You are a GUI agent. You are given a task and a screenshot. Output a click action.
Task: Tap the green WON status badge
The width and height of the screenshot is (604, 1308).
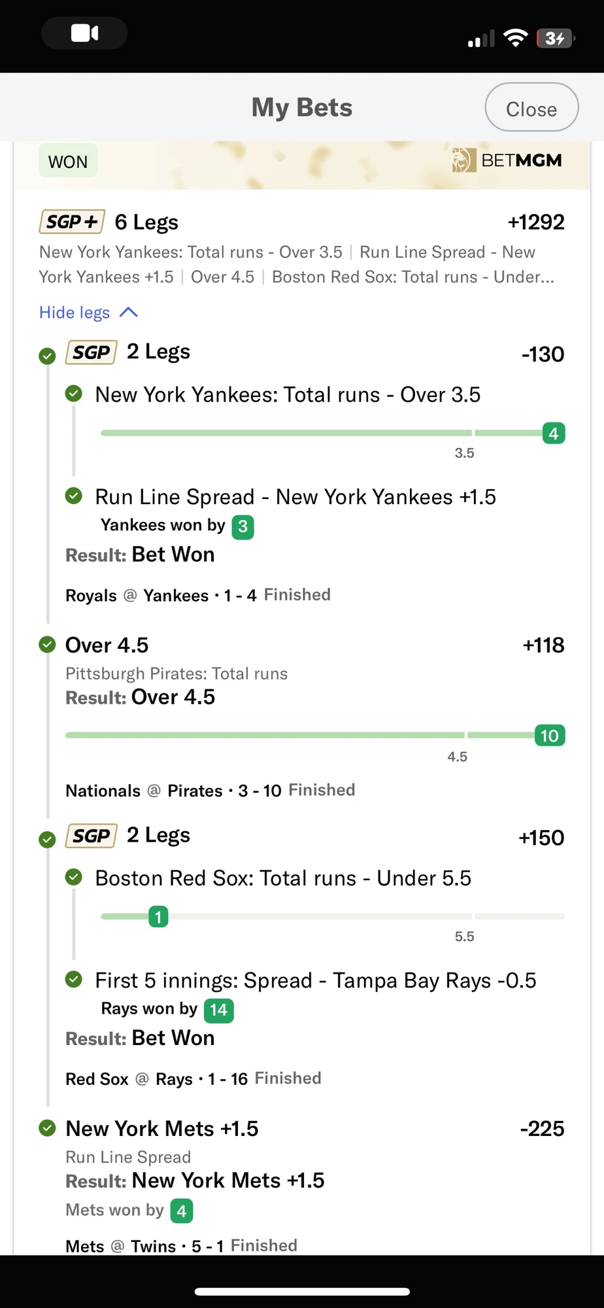(x=68, y=162)
